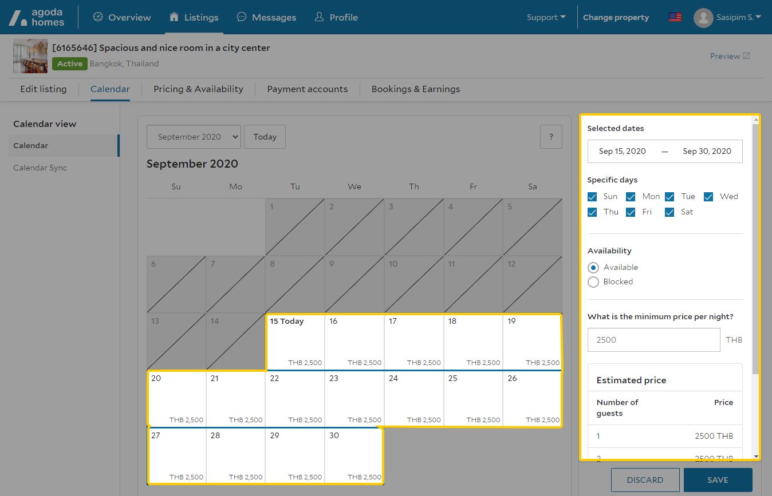Open the calendar help question mark

pos(551,137)
